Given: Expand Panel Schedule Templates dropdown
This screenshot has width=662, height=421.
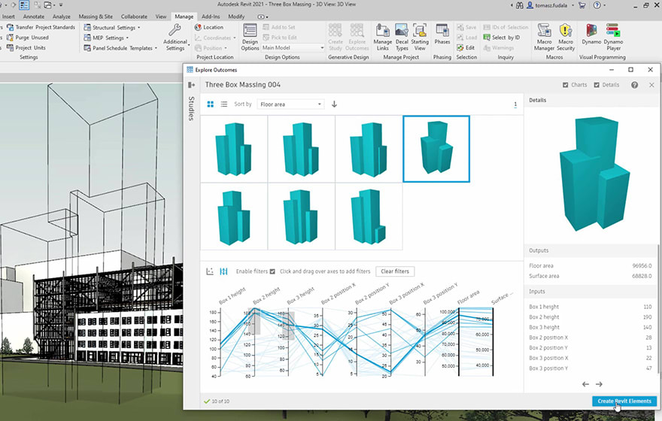Looking at the screenshot, I should point(120,48).
